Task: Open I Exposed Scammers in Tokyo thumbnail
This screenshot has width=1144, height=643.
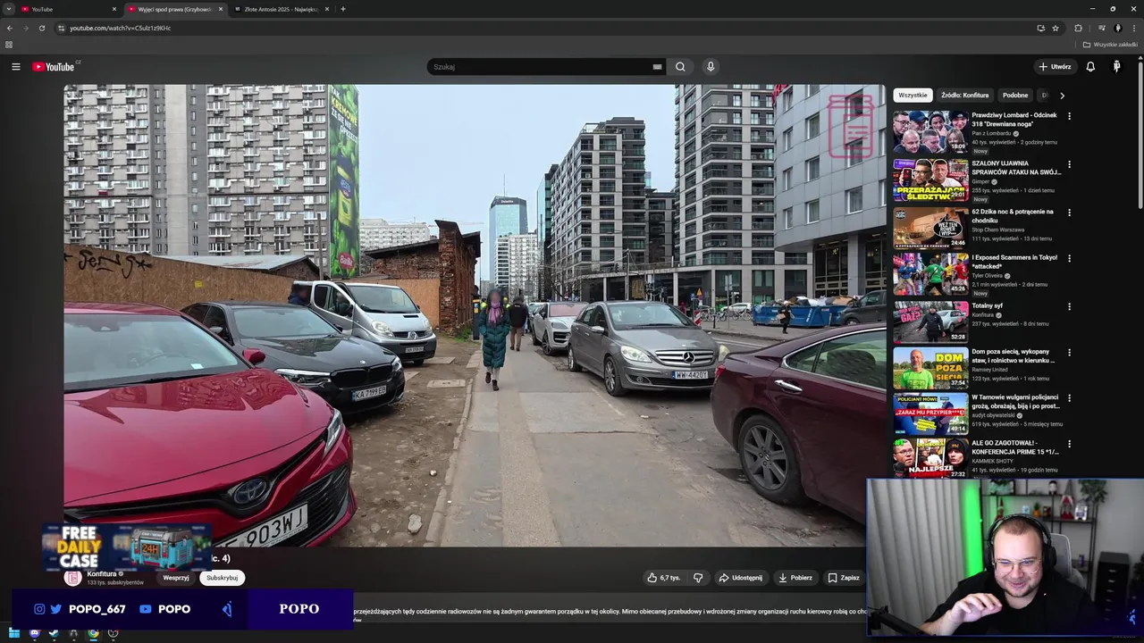Action: pyautogui.click(x=930, y=274)
